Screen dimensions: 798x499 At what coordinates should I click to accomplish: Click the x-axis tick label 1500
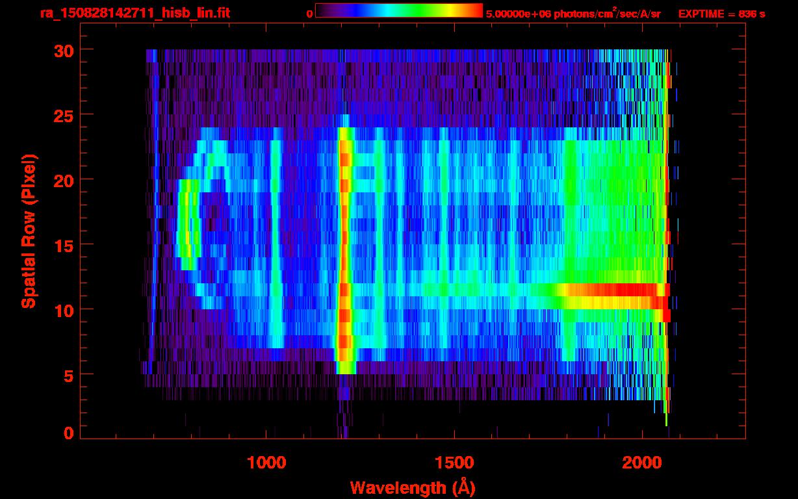[x=454, y=463]
